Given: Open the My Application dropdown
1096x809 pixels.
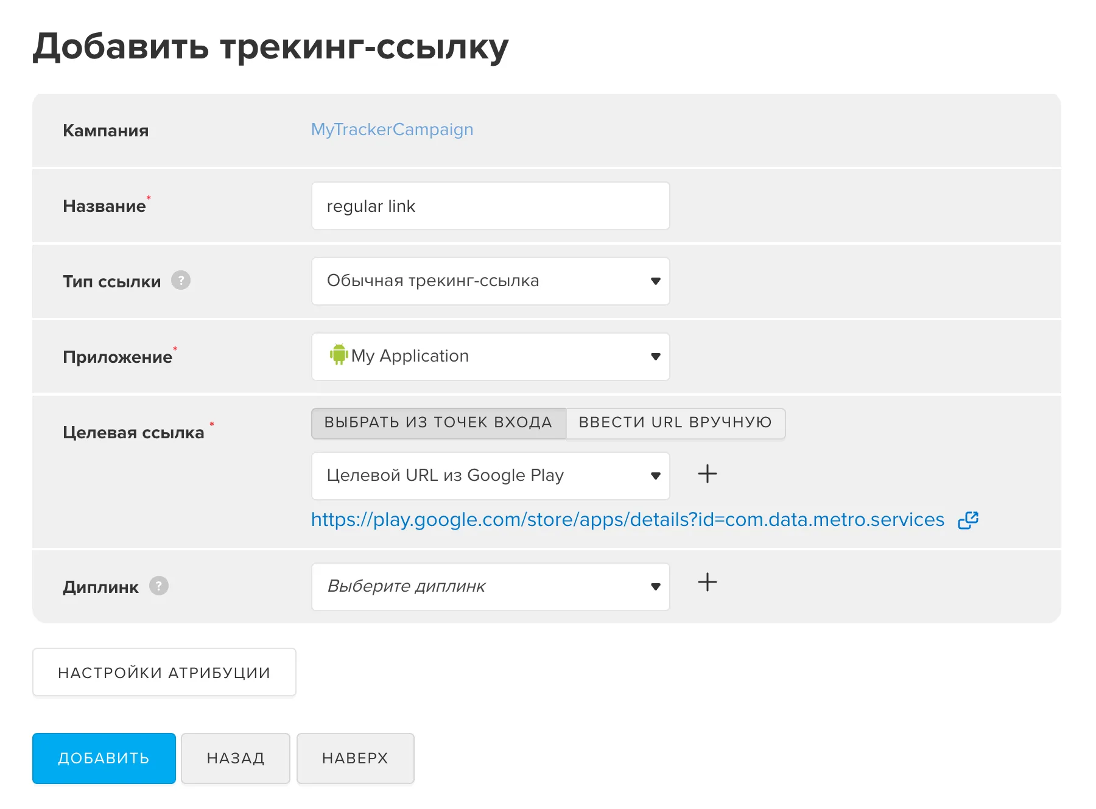Looking at the screenshot, I should point(490,356).
